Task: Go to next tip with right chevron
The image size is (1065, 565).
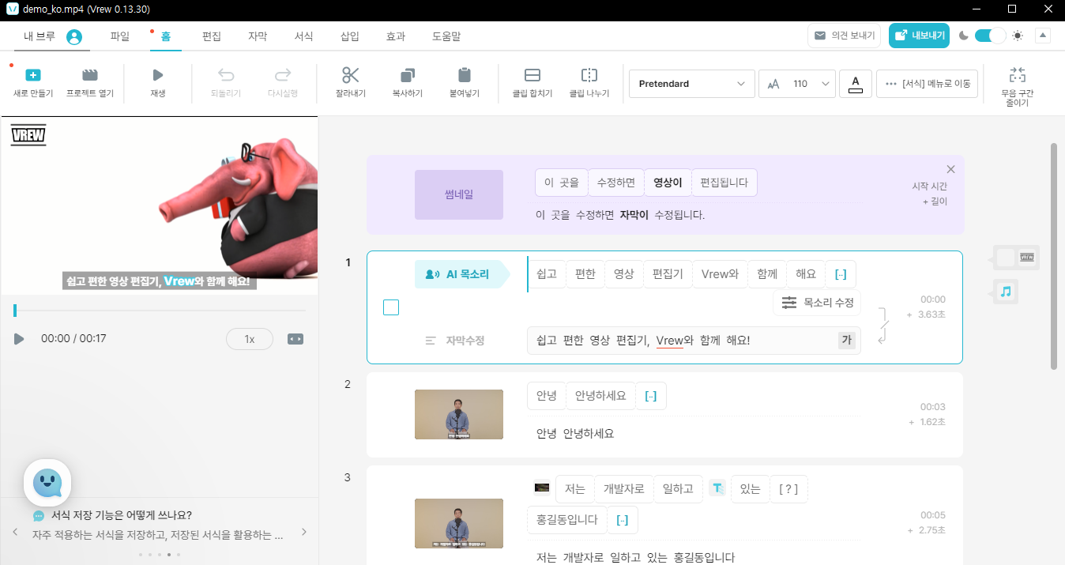Action: (305, 532)
